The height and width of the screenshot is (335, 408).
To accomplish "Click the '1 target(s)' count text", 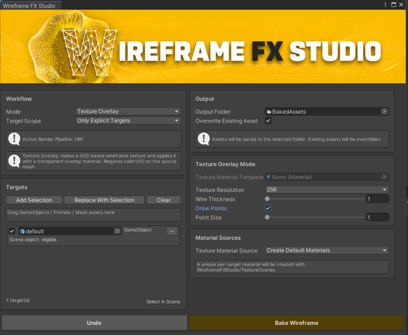I will (18, 300).
